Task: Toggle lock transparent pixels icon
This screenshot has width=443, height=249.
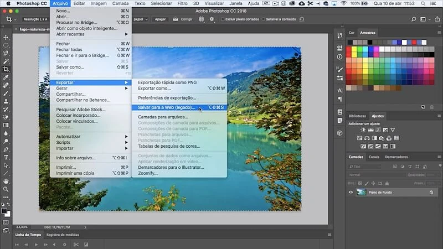Action: [359, 183]
